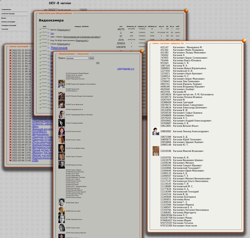Click the photo next to 412822 Войт Джон
The height and width of the screenshot is (238, 250).
(62, 203)
